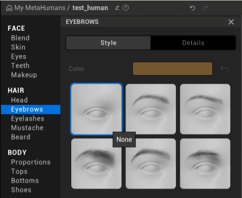Click the undo arrow icon in header
The width and height of the screenshot is (242, 198).
(x=193, y=8)
